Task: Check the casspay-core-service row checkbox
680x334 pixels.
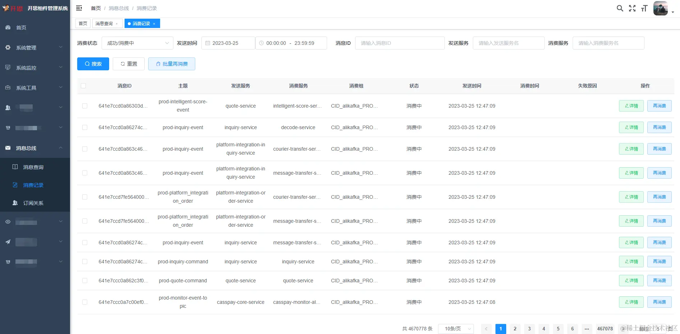Action: click(x=85, y=302)
